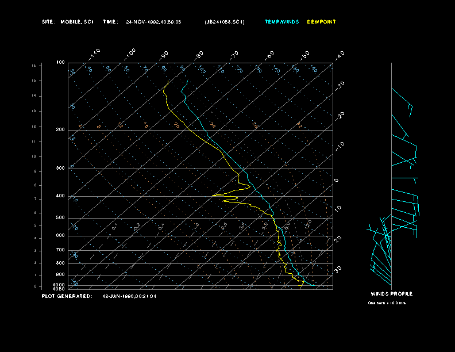This screenshot has width=455, height=352.
Task: Select the 300 pressure level label
Action: coord(60,169)
